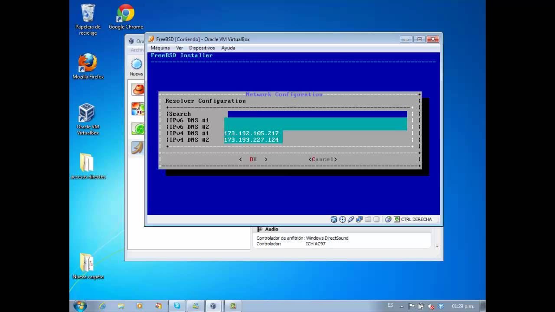Select the OK button in Resolver Configuration
This screenshot has width=555, height=312.
[x=253, y=159]
